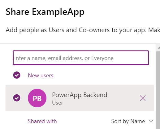
Task: Click the Share ExampleApp title
Action: pyautogui.click(x=45, y=12)
